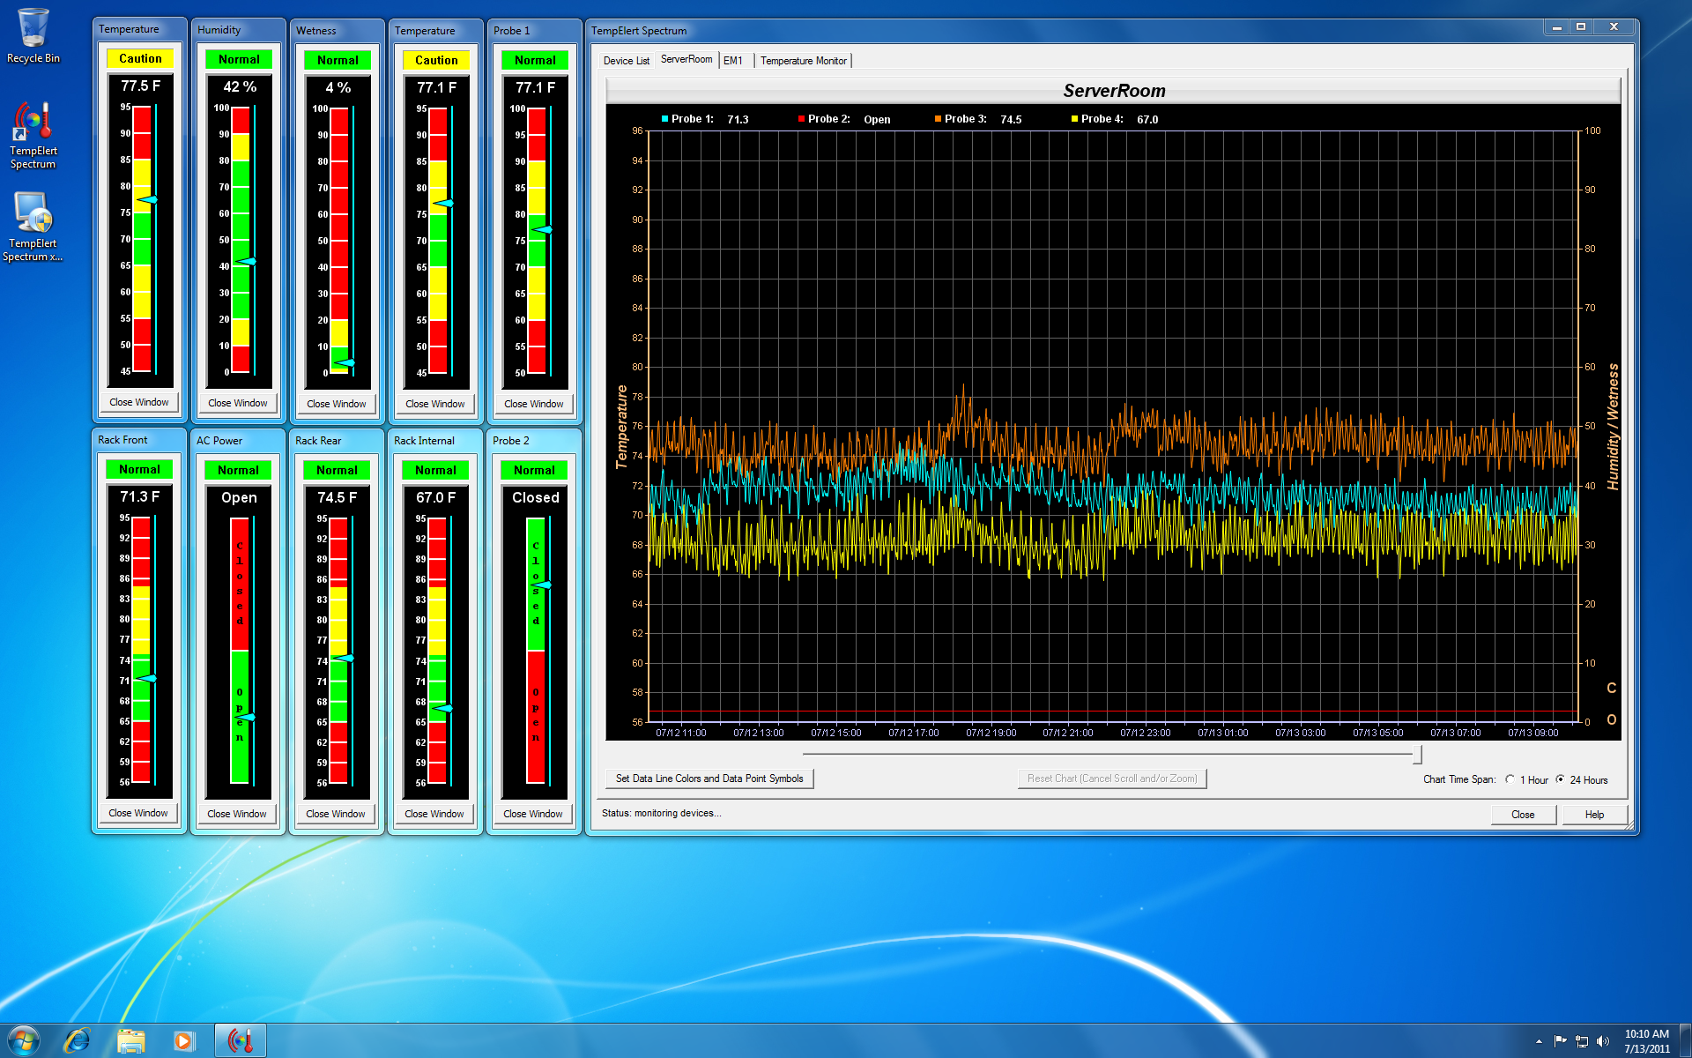
Task: Click the Caution status on 77.5 F gauge
Action: point(140,58)
